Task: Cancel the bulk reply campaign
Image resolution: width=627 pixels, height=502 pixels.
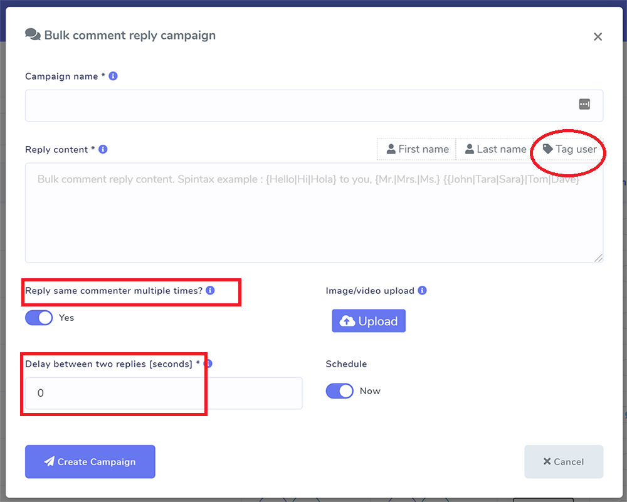Action: (x=563, y=462)
